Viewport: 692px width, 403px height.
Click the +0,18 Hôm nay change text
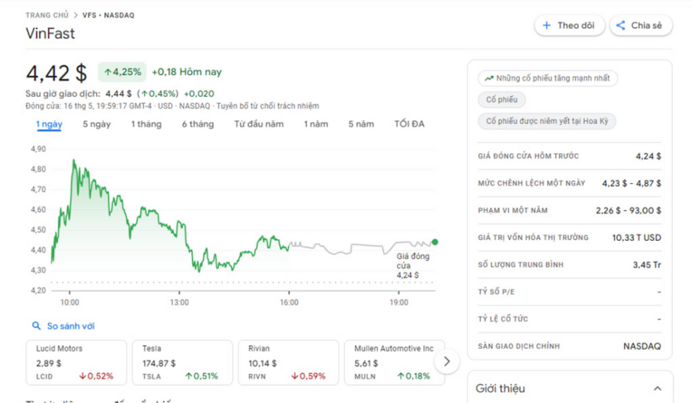(x=187, y=72)
